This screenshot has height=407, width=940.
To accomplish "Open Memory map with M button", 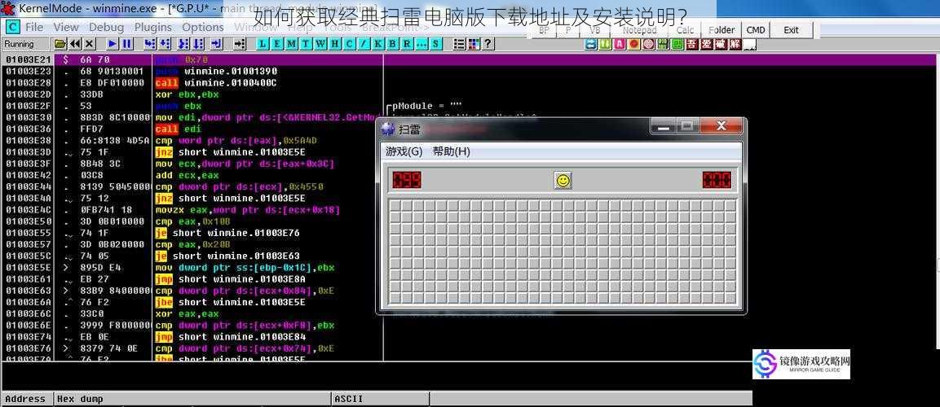I will pyautogui.click(x=291, y=44).
